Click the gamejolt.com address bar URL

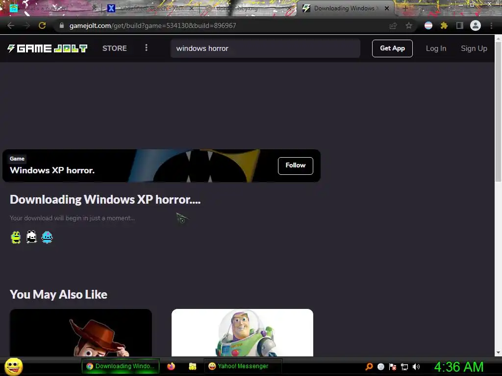[x=153, y=25]
